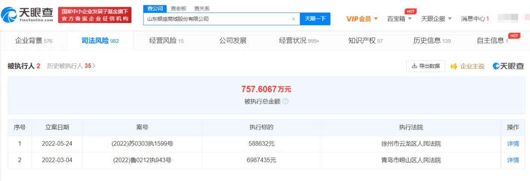Clear the search box with the X icon

tap(293, 19)
